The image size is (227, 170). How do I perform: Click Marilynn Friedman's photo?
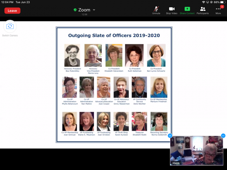pos(159,87)
